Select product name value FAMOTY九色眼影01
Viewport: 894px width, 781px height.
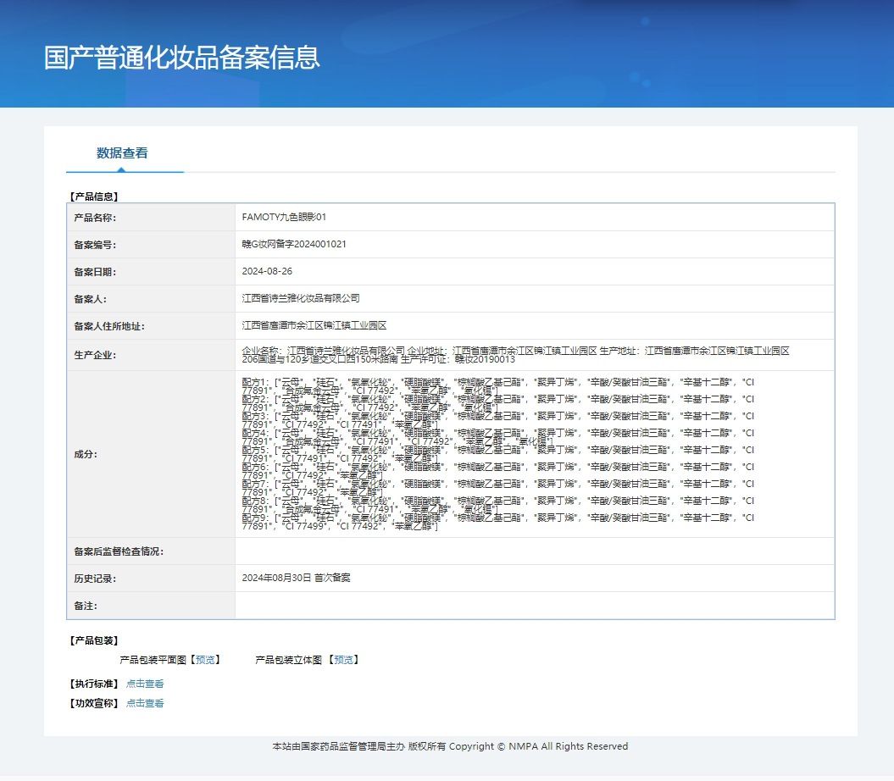coord(284,217)
